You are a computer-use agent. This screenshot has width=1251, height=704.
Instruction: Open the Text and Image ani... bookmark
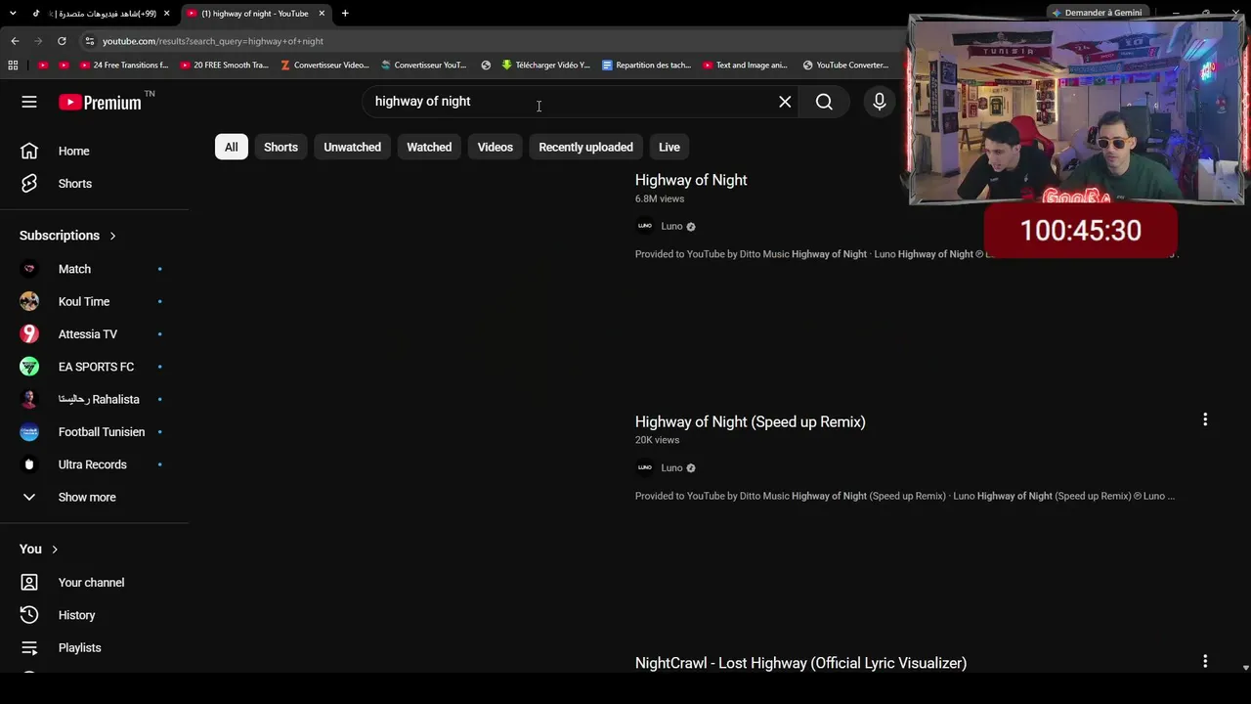[x=745, y=66]
